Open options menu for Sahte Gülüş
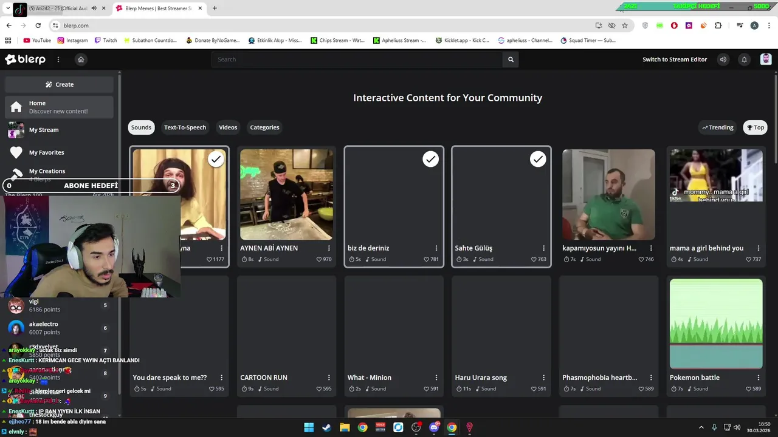778x437 pixels. (544, 248)
